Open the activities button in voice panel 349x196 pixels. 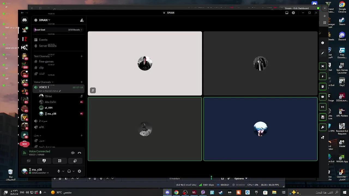click(x=60, y=161)
